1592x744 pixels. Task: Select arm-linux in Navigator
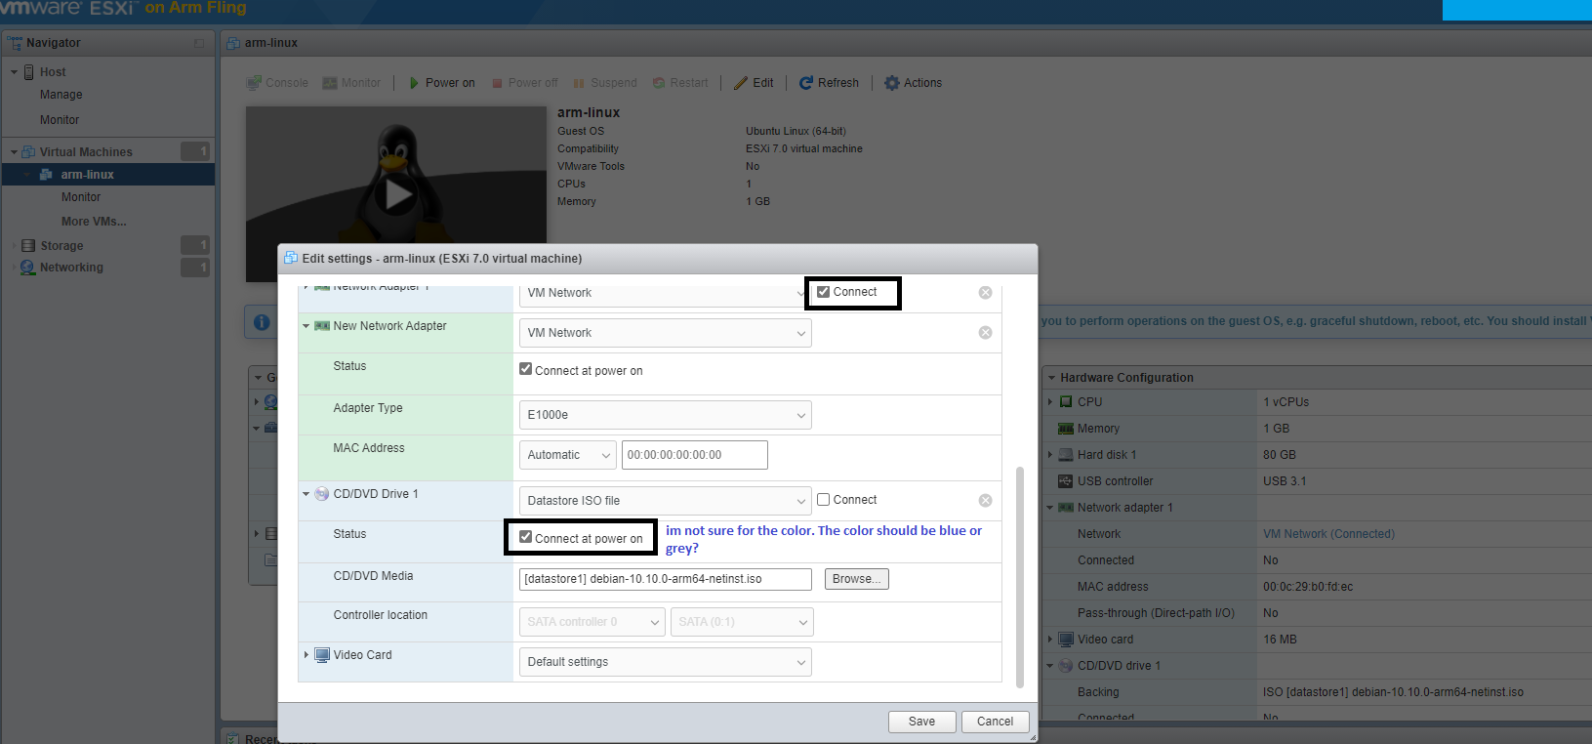[x=87, y=175]
